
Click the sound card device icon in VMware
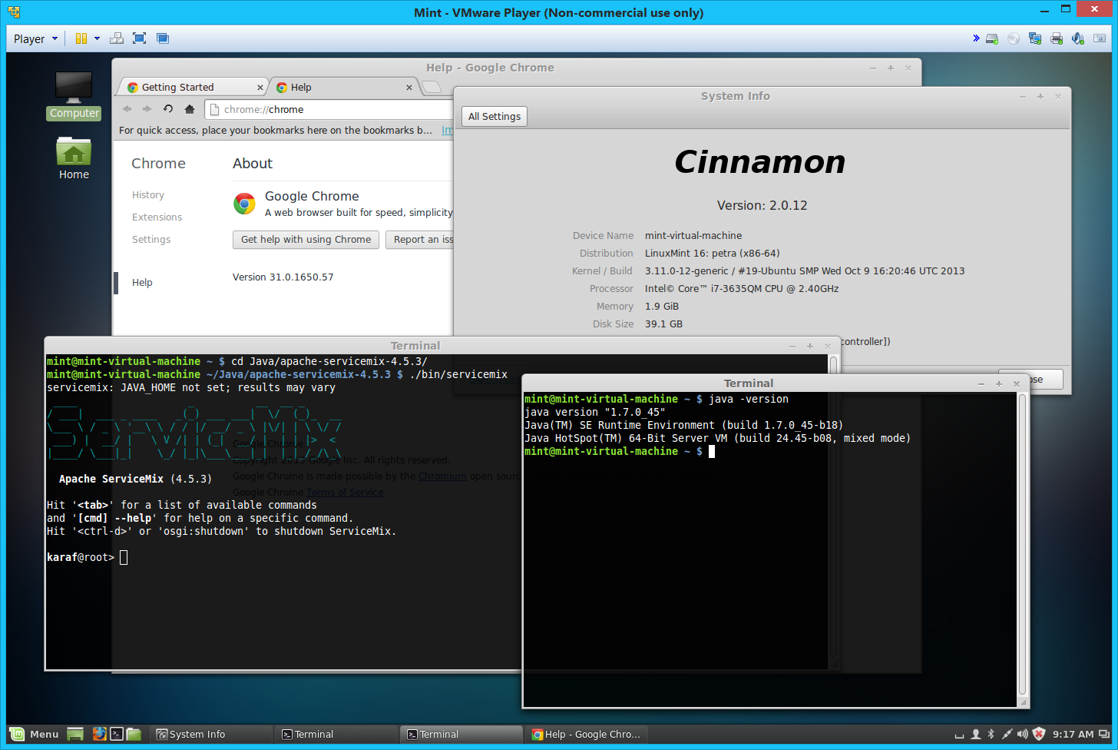pos(1078,38)
